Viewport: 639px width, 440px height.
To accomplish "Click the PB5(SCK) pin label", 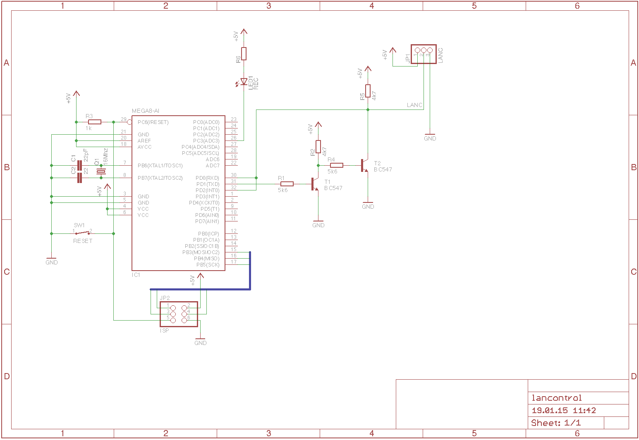I will [208, 265].
